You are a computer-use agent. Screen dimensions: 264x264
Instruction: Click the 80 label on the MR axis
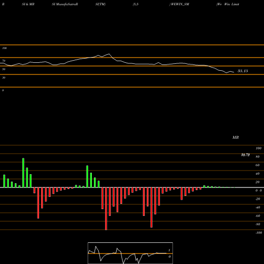(x=258, y=157)
